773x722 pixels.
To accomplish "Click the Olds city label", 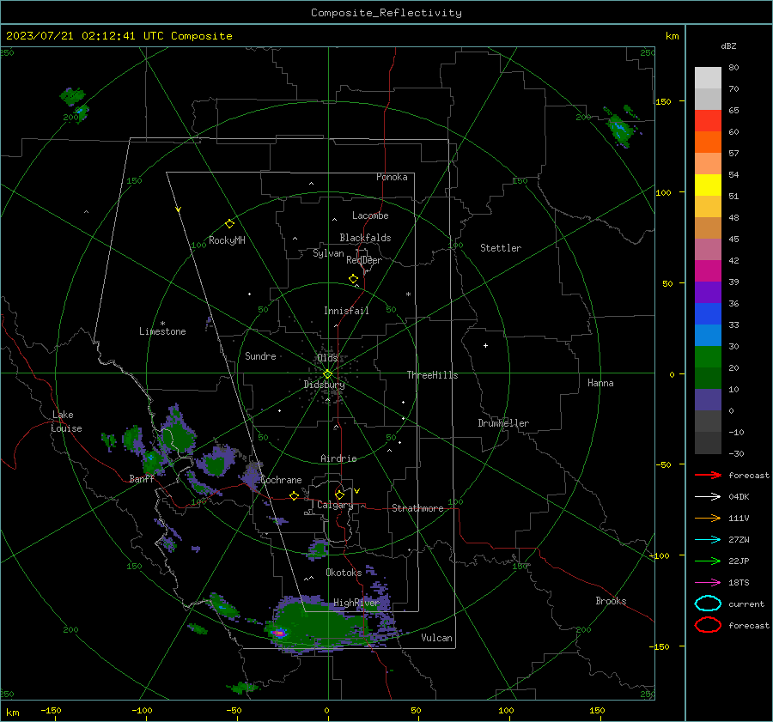I will (327, 358).
